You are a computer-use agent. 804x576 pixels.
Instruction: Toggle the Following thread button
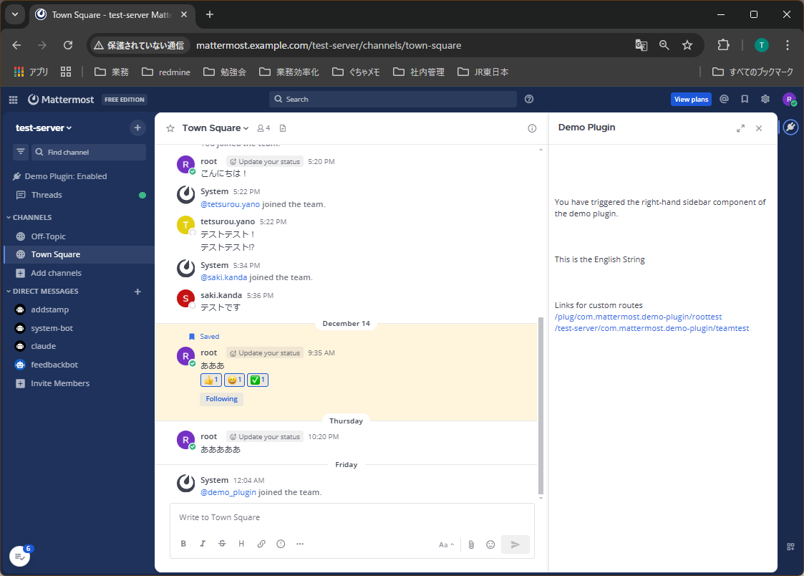coord(221,399)
